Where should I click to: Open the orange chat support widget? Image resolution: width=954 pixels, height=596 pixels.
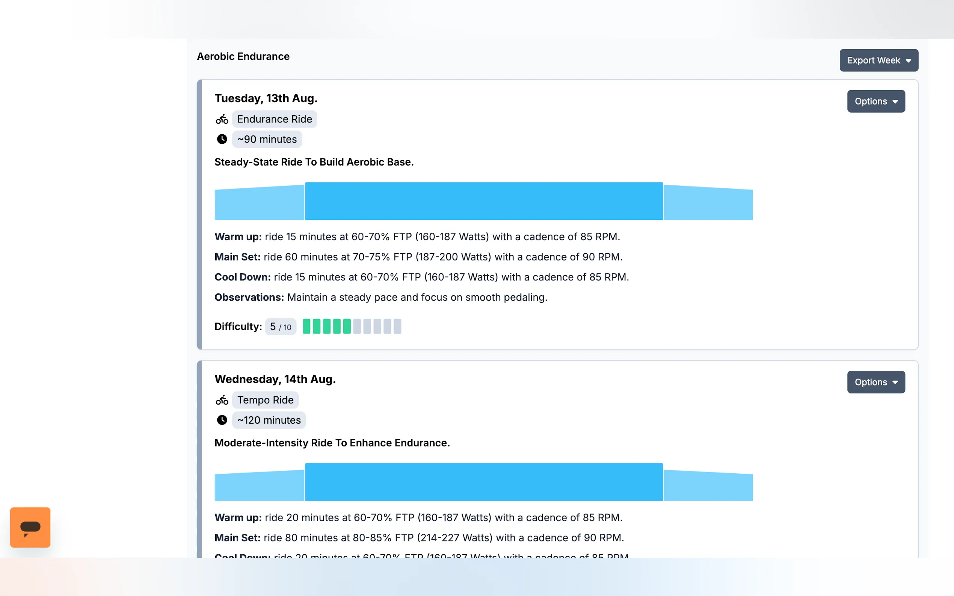(x=30, y=527)
